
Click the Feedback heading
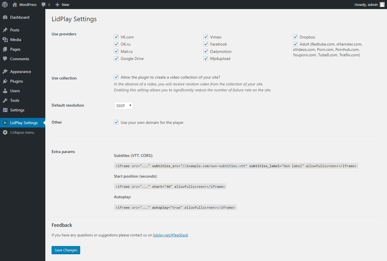pyautogui.click(x=62, y=225)
